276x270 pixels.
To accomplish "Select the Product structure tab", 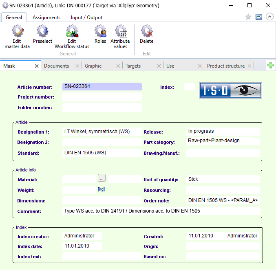I will coord(226,66).
